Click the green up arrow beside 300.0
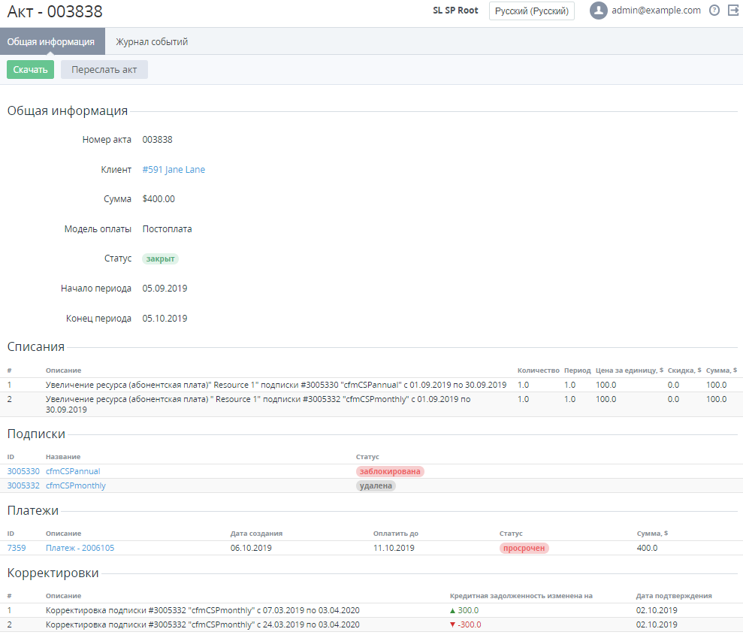 click(452, 610)
